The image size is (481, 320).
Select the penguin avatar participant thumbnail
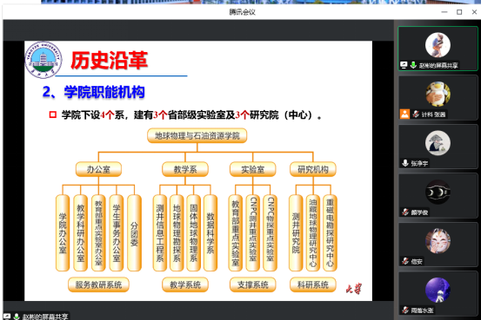click(x=438, y=94)
